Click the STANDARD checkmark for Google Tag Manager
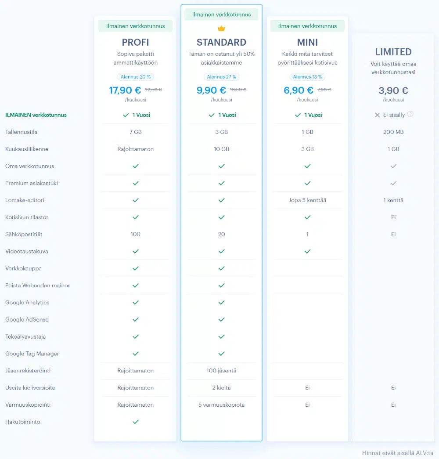The image size is (439, 459). coord(221,354)
